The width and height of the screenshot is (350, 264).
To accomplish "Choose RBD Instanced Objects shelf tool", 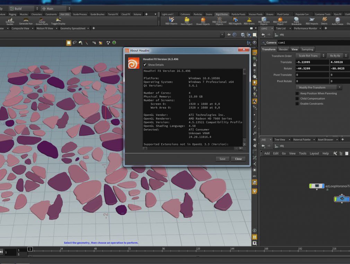I will [219, 21].
